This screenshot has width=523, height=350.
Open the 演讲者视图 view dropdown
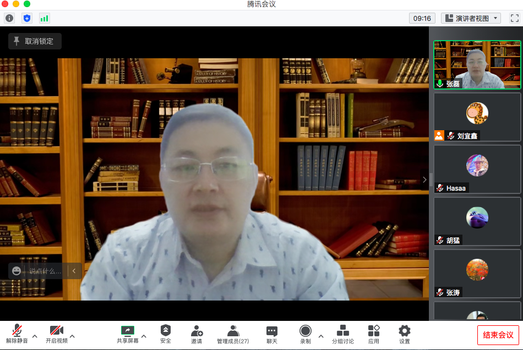[x=471, y=18]
